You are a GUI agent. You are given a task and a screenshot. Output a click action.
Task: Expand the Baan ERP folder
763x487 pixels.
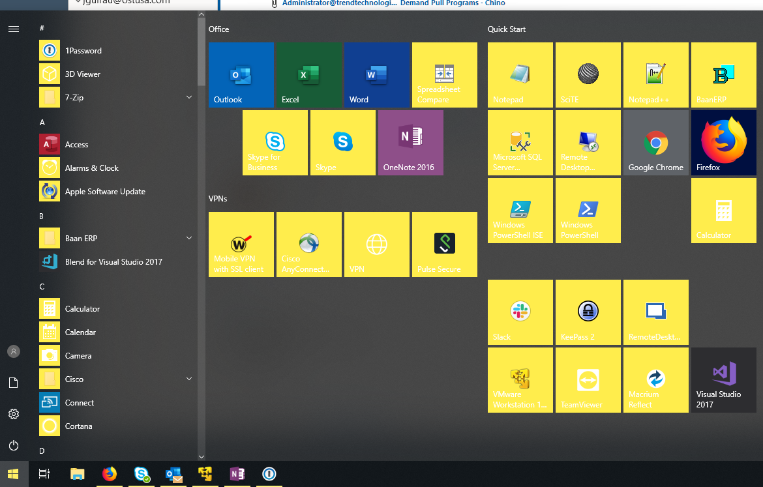pos(189,239)
